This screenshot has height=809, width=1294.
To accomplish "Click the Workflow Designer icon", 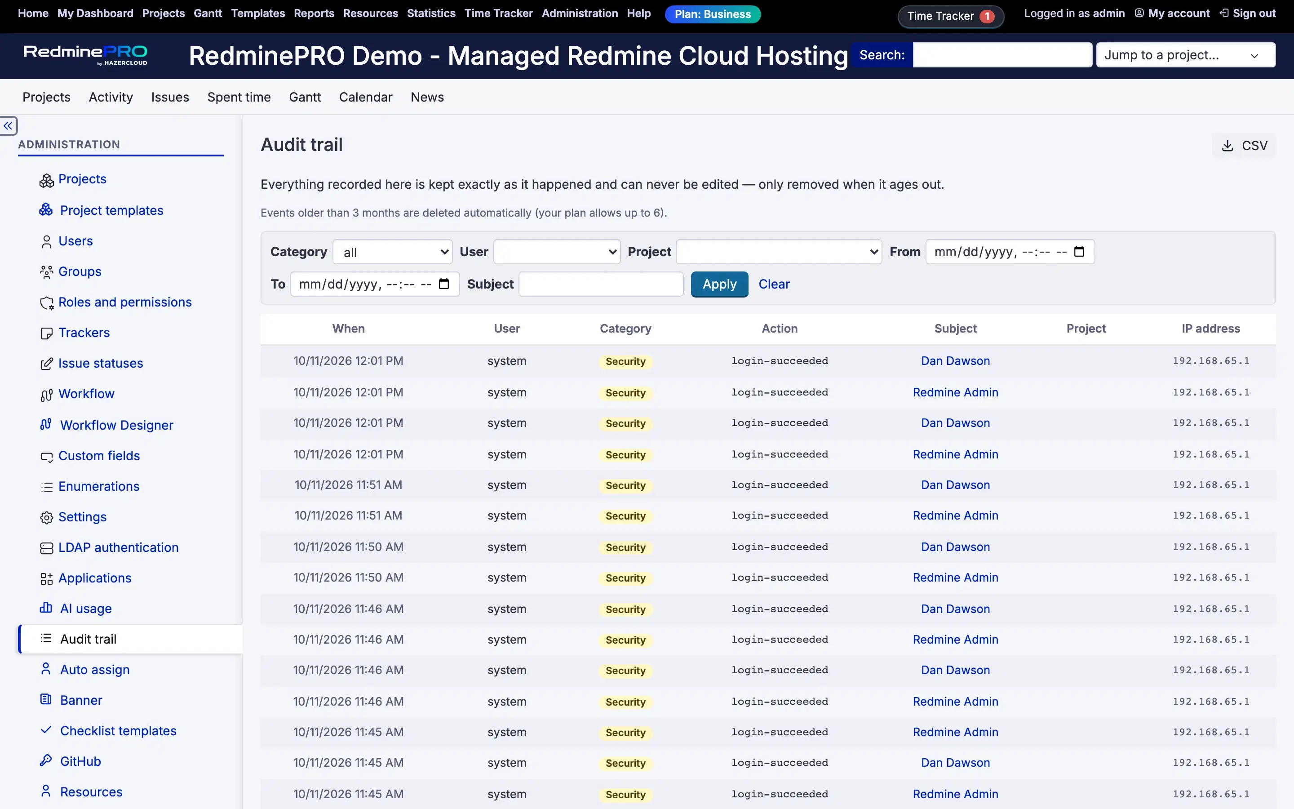I will coord(46,424).
